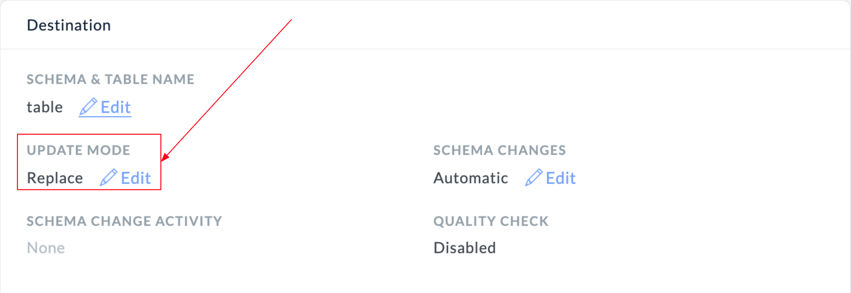851x293 pixels.
Task: Click the Disabled quality check value
Action: [x=464, y=248]
